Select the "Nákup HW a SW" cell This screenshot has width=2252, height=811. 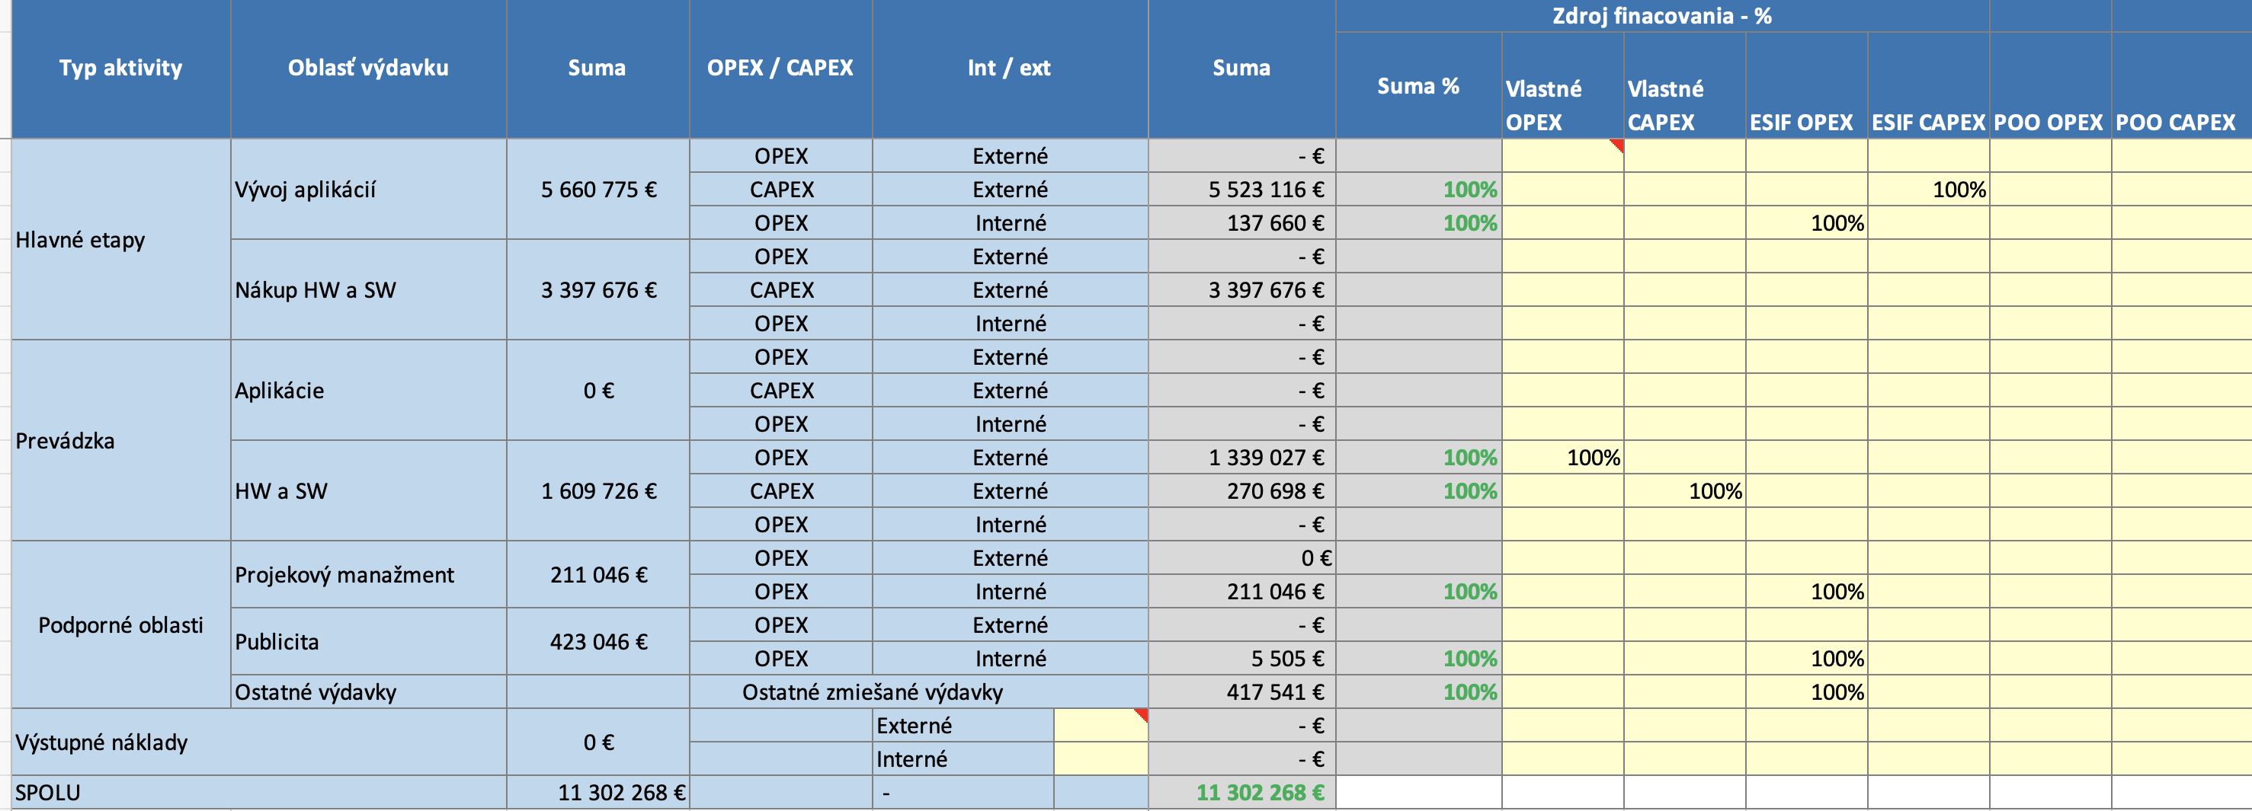point(315,290)
